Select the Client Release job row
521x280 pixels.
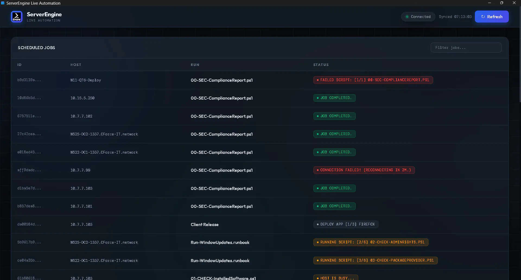(204, 225)
